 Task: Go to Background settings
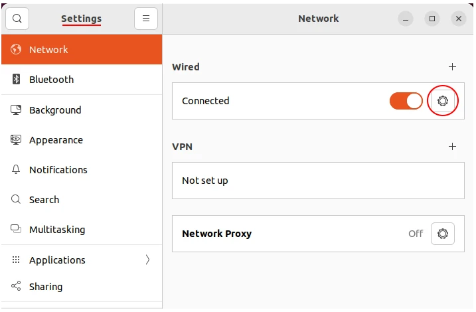pyautogui.click(x=55, y=110)
